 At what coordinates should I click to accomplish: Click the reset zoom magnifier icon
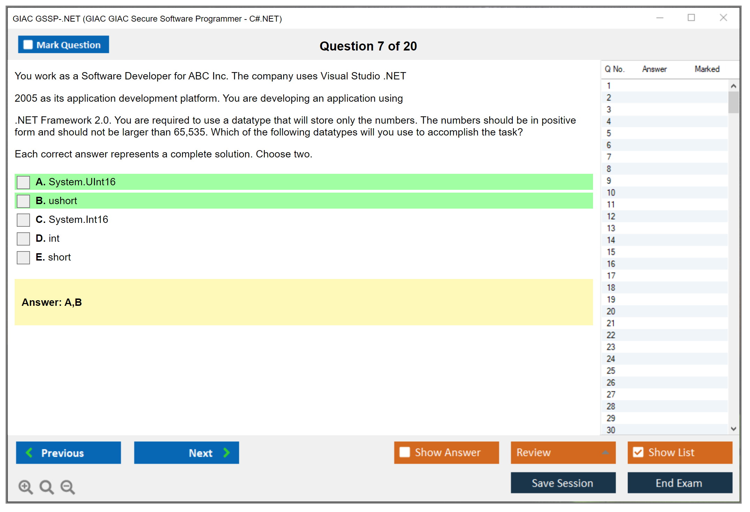coord(46,487)
